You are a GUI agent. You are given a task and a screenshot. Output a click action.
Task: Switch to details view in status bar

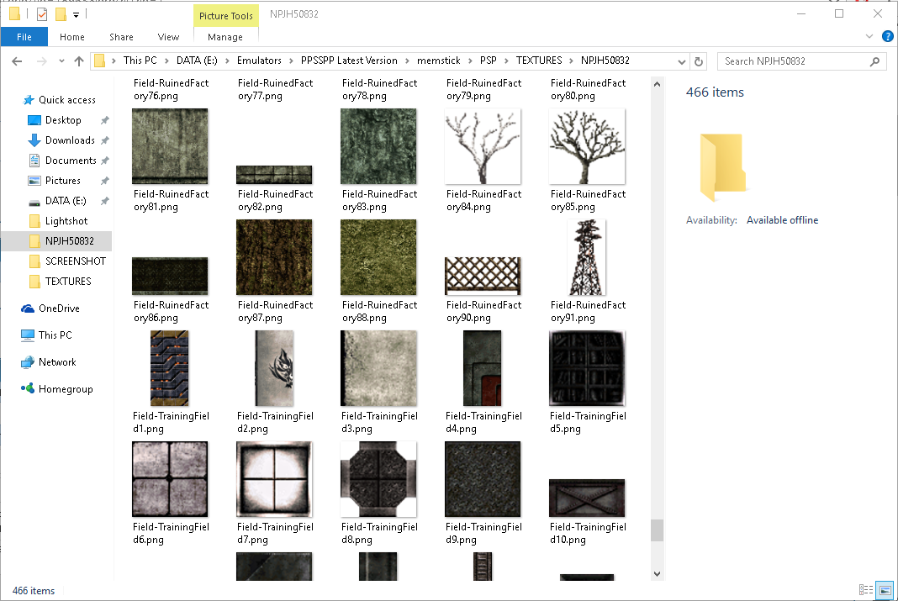click(x=866, y=590)
